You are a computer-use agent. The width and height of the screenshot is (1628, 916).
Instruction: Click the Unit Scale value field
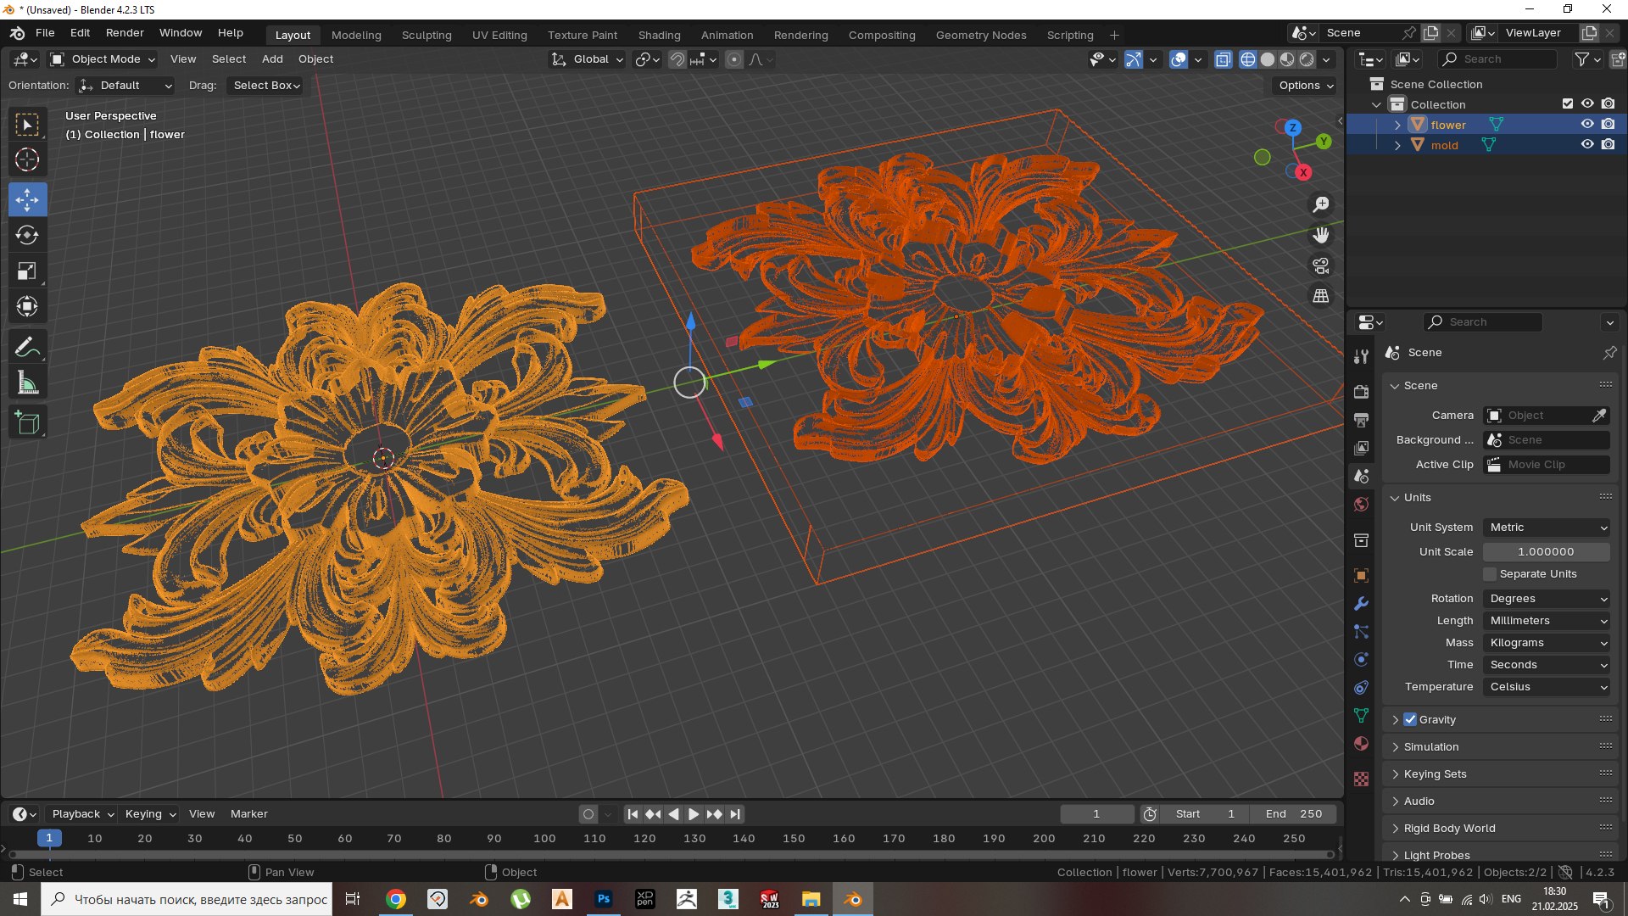[x=1547, y=552]
